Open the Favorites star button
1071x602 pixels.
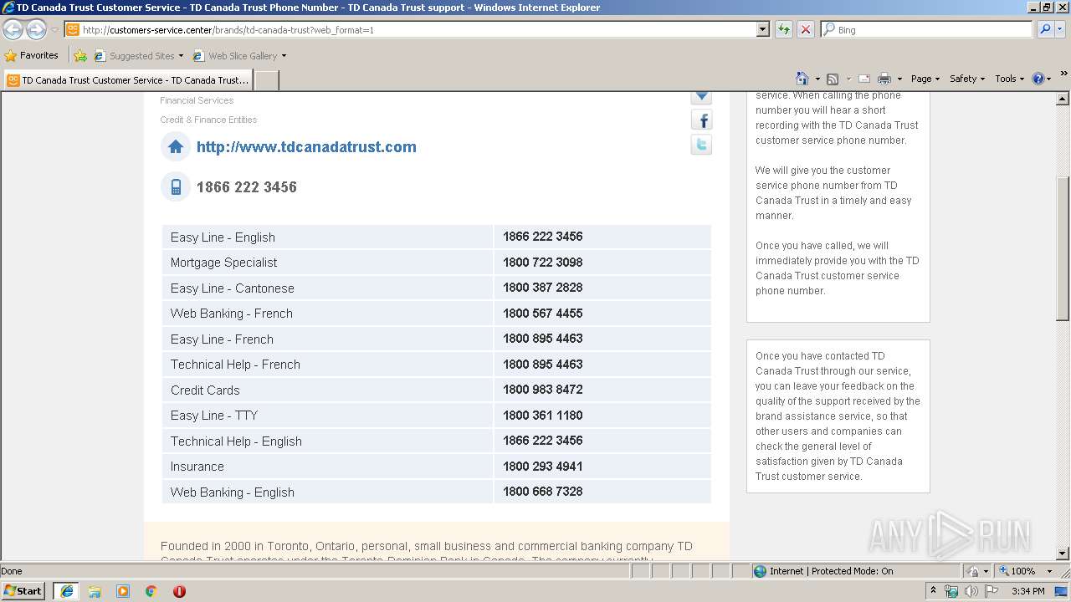click(32, 55)
